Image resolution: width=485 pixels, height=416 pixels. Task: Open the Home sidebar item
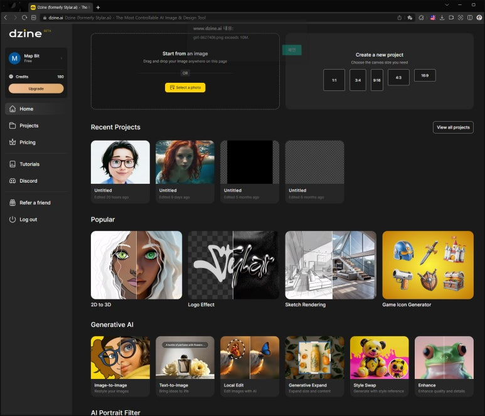36,109
